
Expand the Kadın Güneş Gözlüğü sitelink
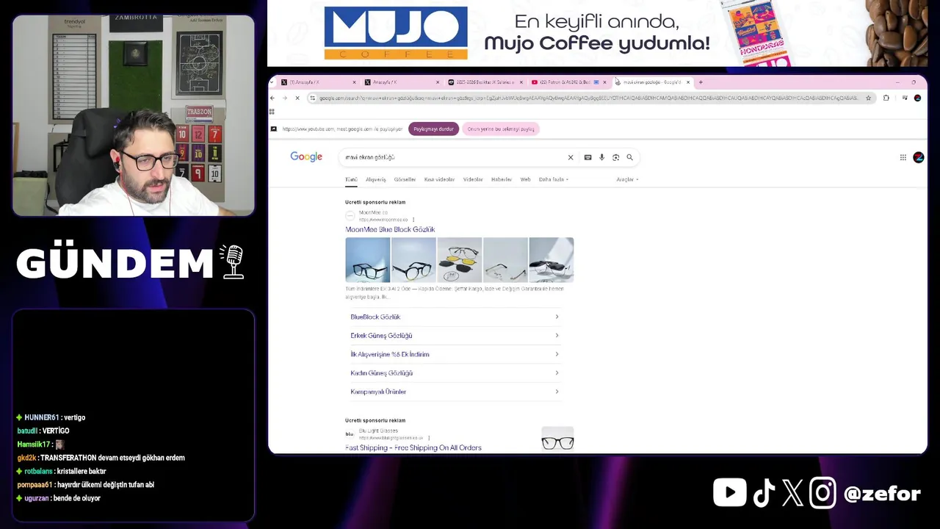[x=455, y=373]
